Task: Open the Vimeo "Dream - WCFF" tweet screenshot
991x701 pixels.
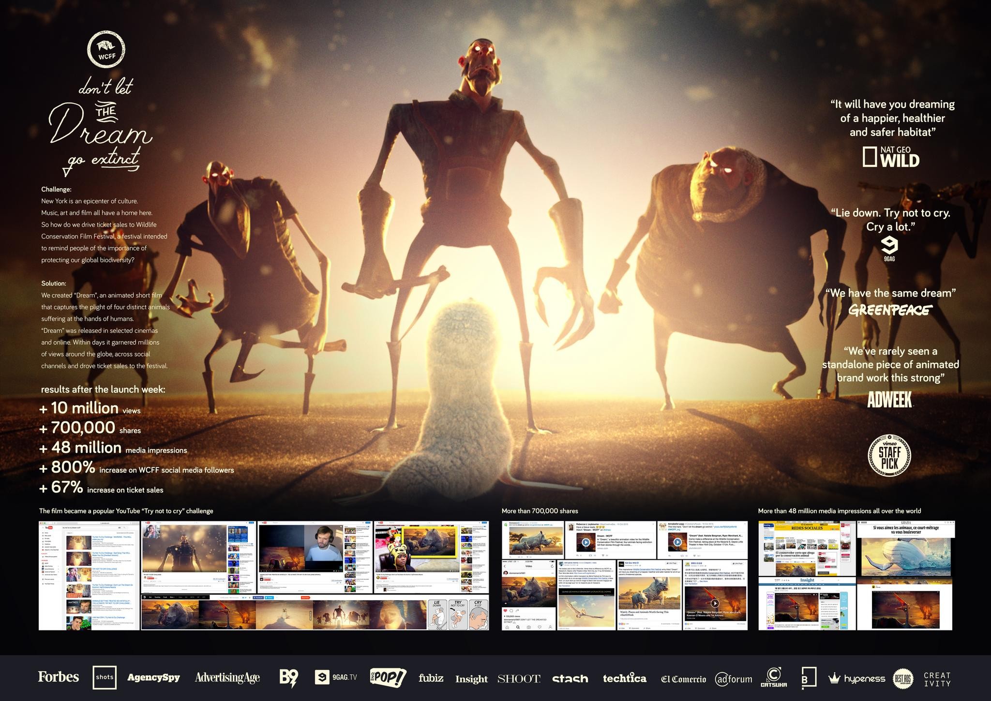Action: point(610,539)
